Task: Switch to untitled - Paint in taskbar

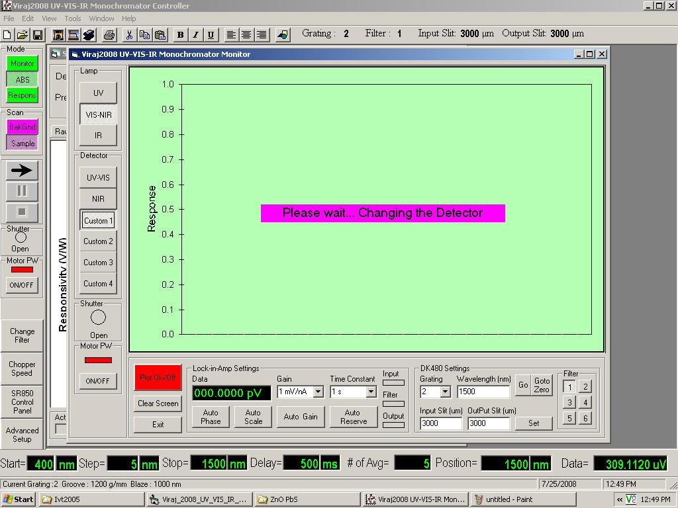Action: point(524,499)
